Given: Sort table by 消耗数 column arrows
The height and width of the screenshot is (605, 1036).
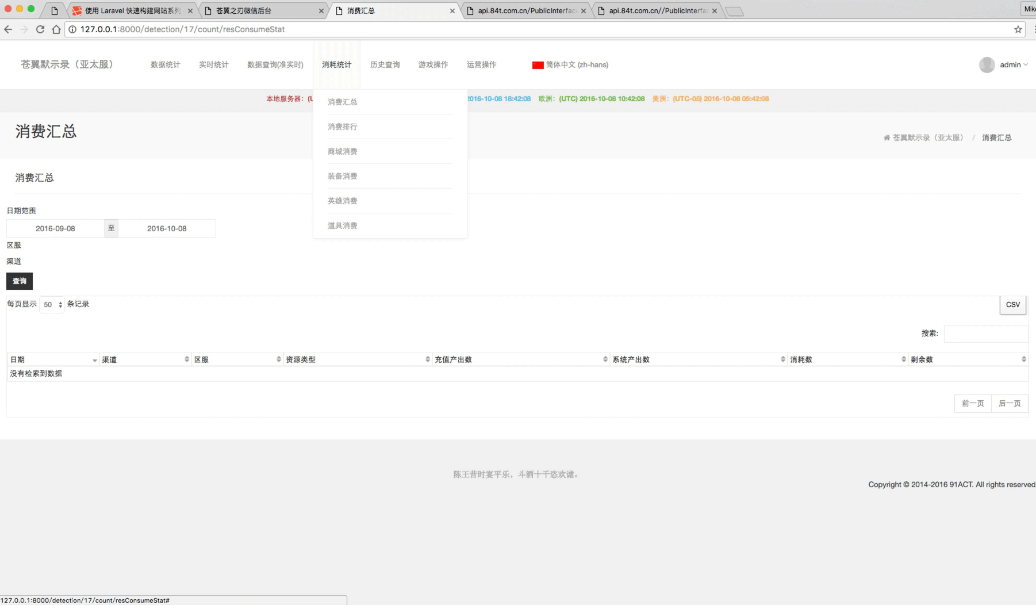Looking at the screenshot, I should pos(903,359).
